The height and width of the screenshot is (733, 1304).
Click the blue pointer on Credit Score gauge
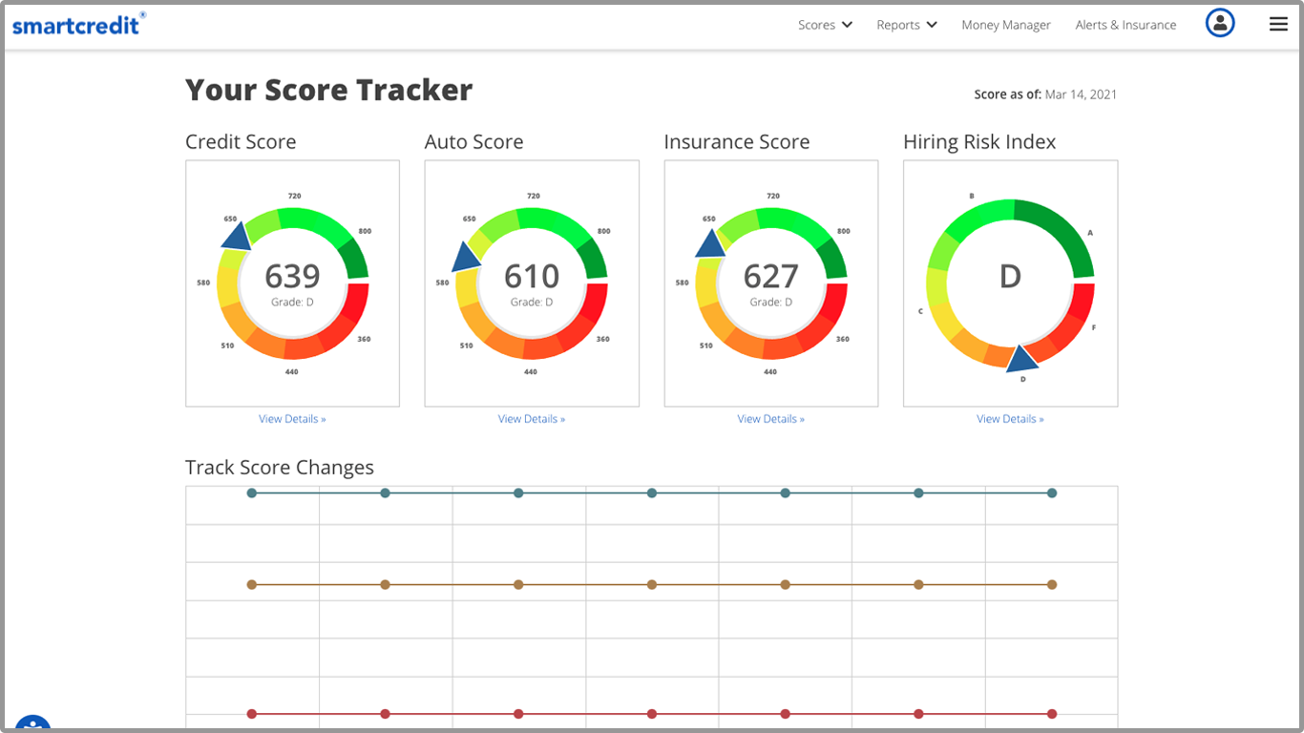[x=236, y=236]
